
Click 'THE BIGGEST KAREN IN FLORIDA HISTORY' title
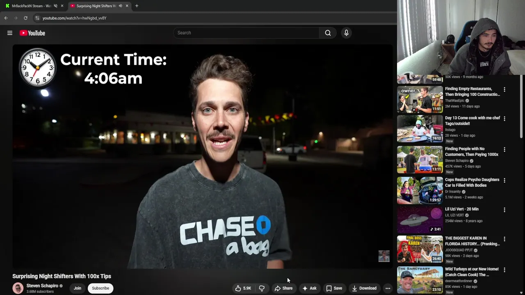pyautogui.click(x=472, y=241)
